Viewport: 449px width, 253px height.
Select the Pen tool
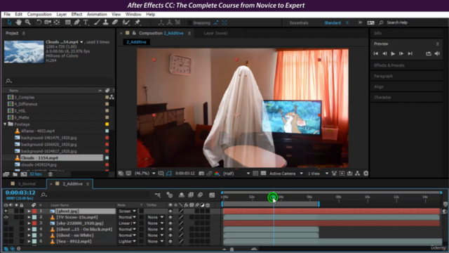click(76, 22)
